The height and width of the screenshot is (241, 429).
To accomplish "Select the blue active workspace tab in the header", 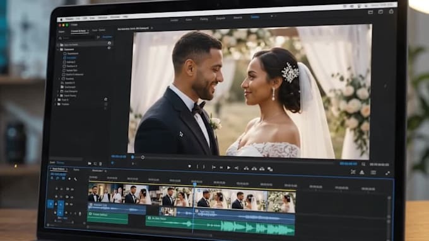I will tap(255, 17).
